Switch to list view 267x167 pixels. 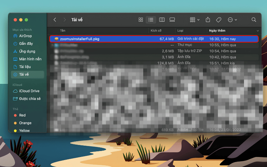151,20
